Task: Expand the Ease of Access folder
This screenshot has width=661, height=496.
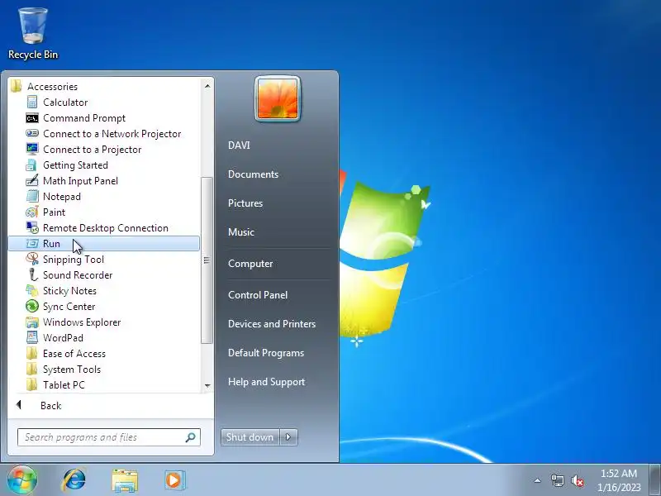Action: point(66,354)
